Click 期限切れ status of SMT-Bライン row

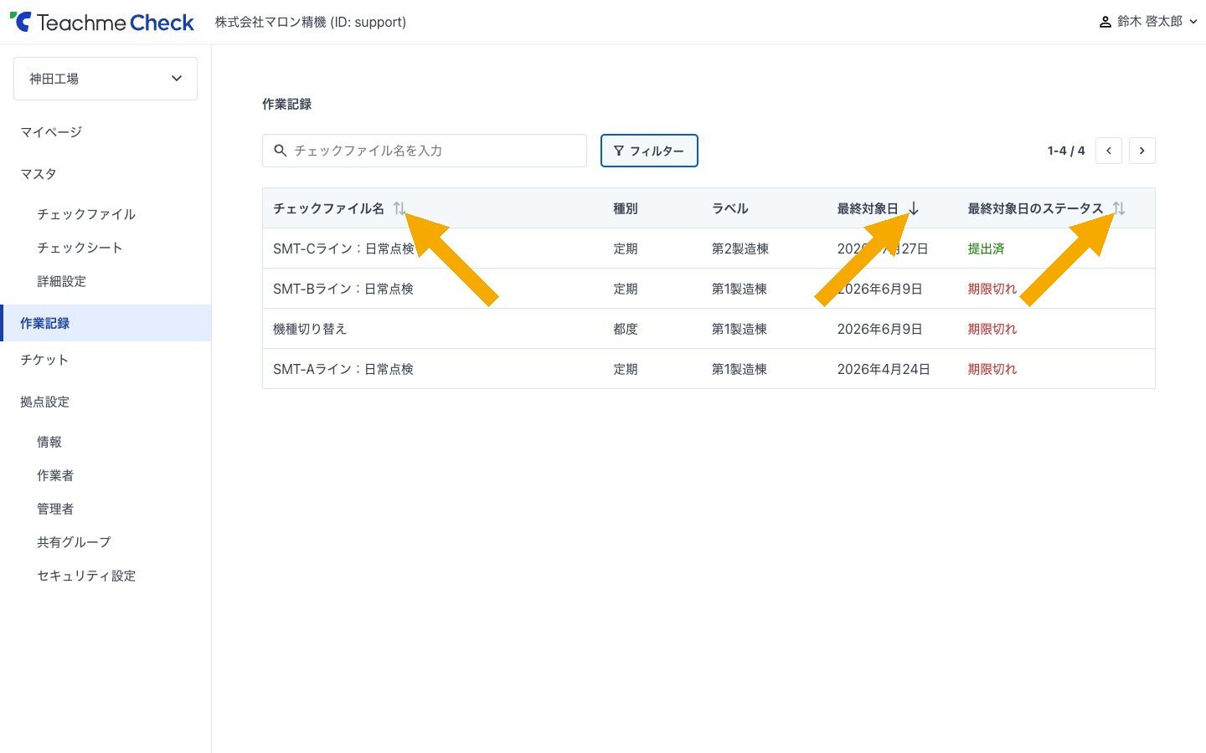point(992,289)
